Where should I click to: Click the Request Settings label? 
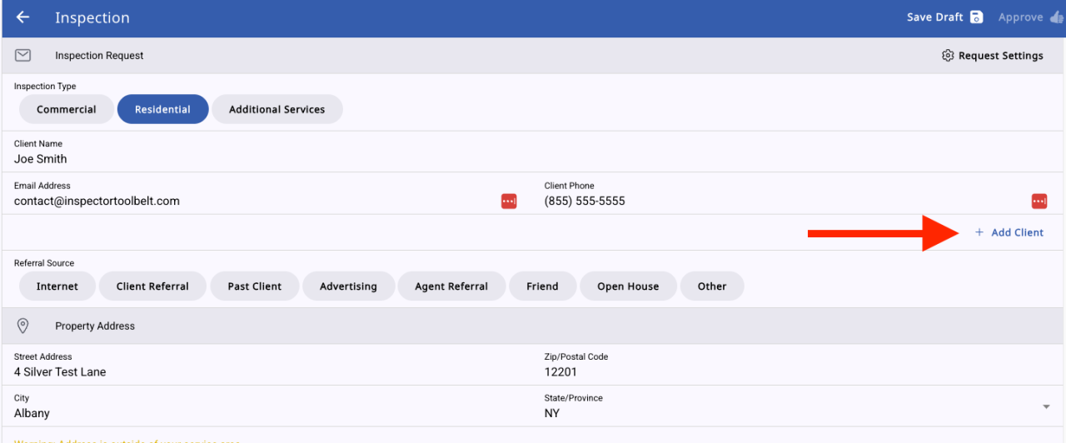point(1000,56)
